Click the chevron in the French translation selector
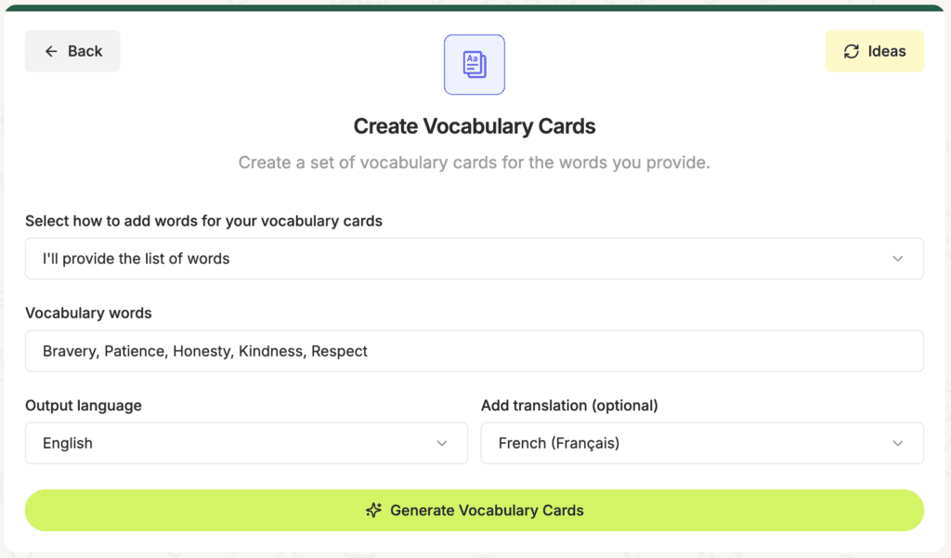The image size is (951, 558). pyautogui.click(x=898, y=444)
